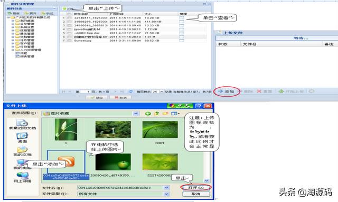This screenshot has width=338, height=202.
Task: Open the 查找范围 图片收藏 location dropdown
Action: click(x=136, y=113)
